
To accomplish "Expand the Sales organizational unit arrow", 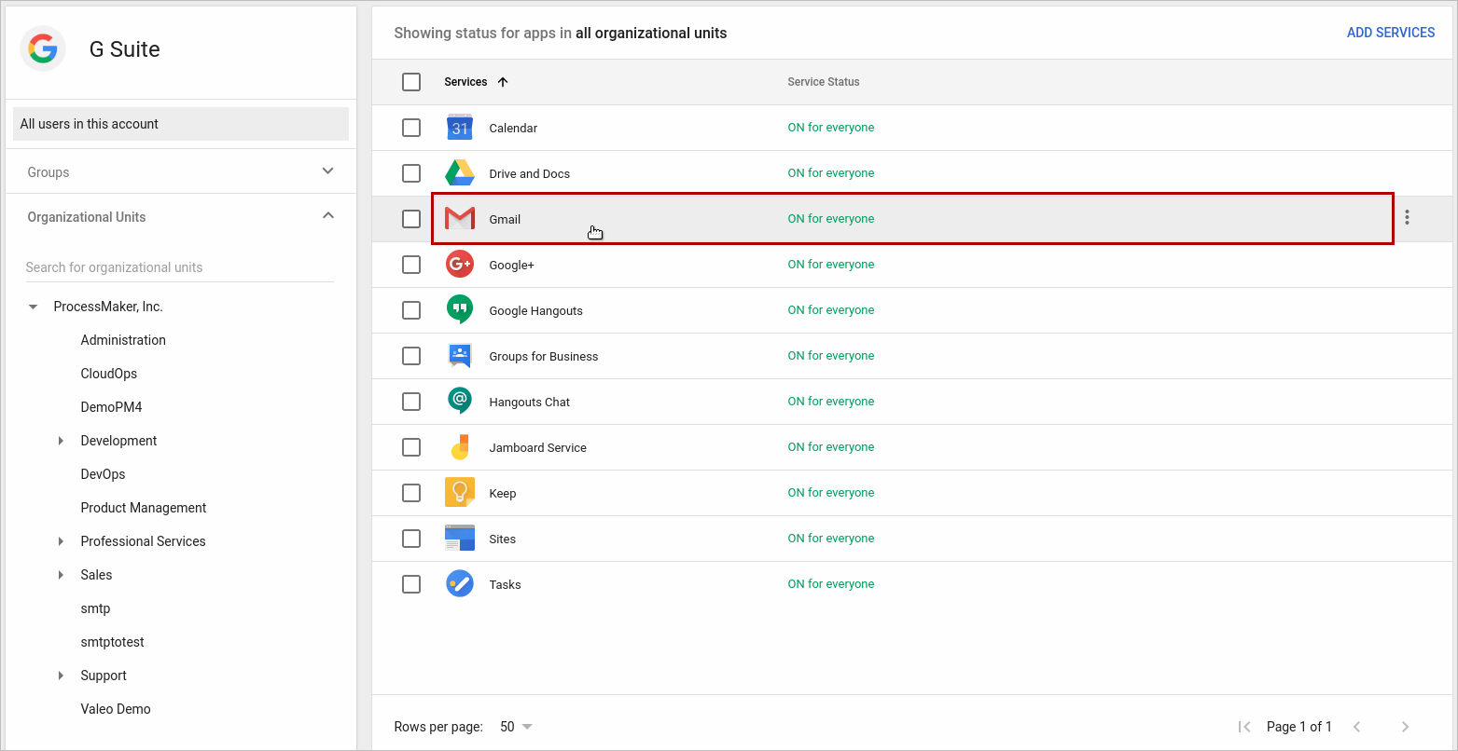I will [61, 575].
